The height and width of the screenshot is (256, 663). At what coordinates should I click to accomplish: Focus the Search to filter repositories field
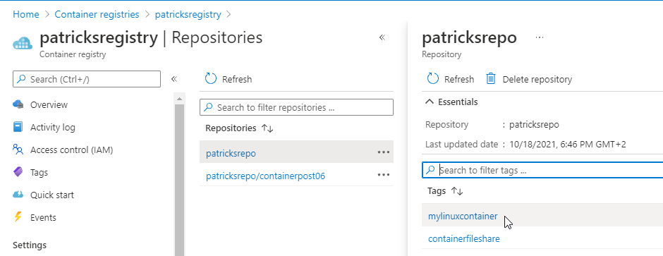pos(296,107)
